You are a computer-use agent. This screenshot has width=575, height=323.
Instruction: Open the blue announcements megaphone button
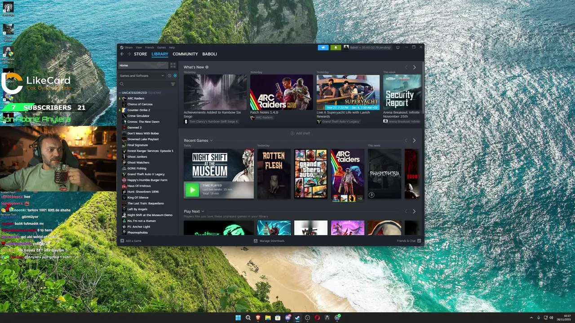pyautogui.click(x=323, y=48)
